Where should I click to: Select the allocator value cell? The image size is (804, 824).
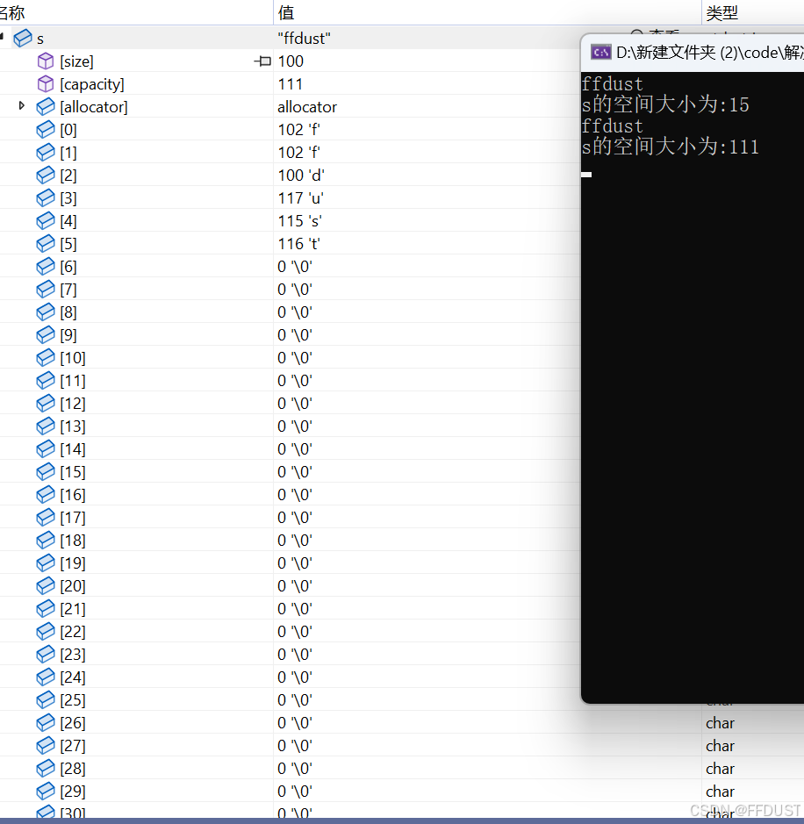pos(307,107)
